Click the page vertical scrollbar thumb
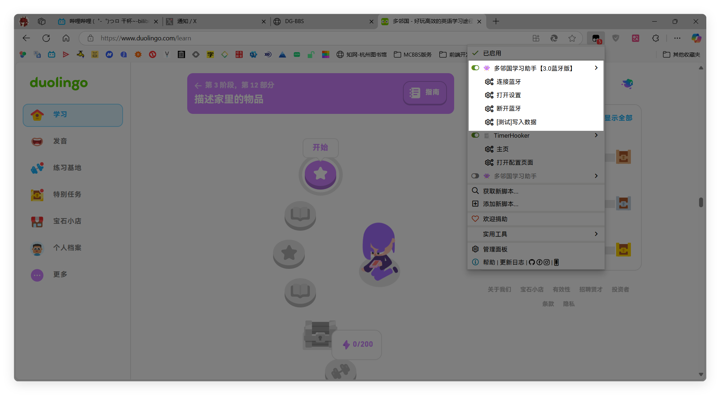This screenshot has width=720, height=395. [701, 202]
